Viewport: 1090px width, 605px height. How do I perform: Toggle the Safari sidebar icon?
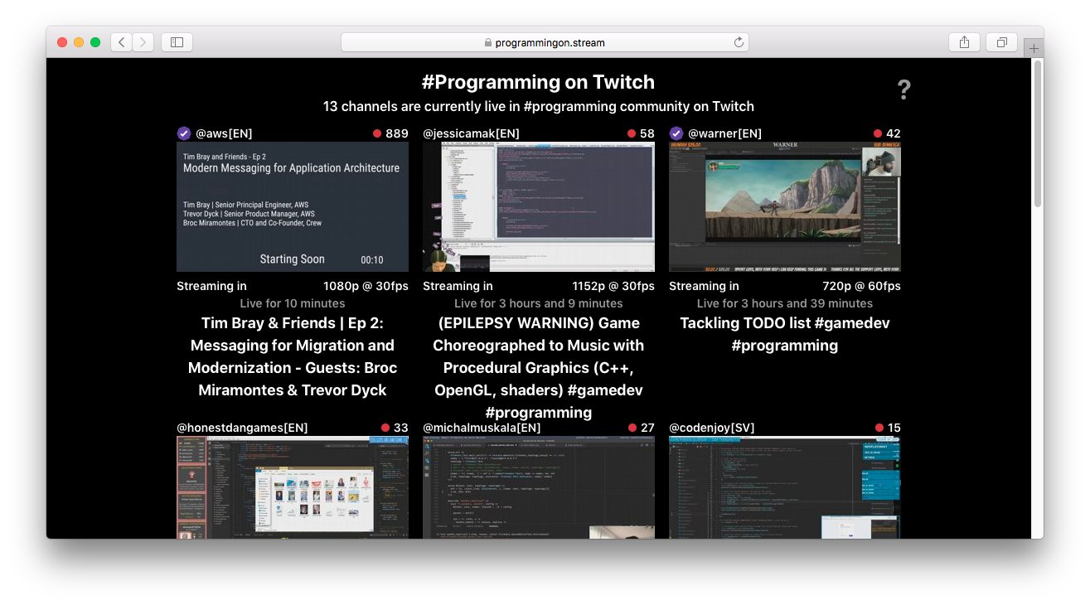(x=177, y=41)
